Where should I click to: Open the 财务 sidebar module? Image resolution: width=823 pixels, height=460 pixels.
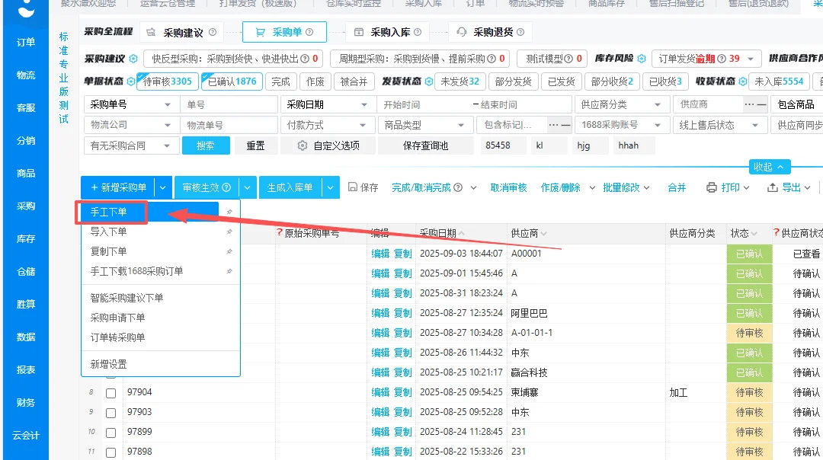point(26,403)
